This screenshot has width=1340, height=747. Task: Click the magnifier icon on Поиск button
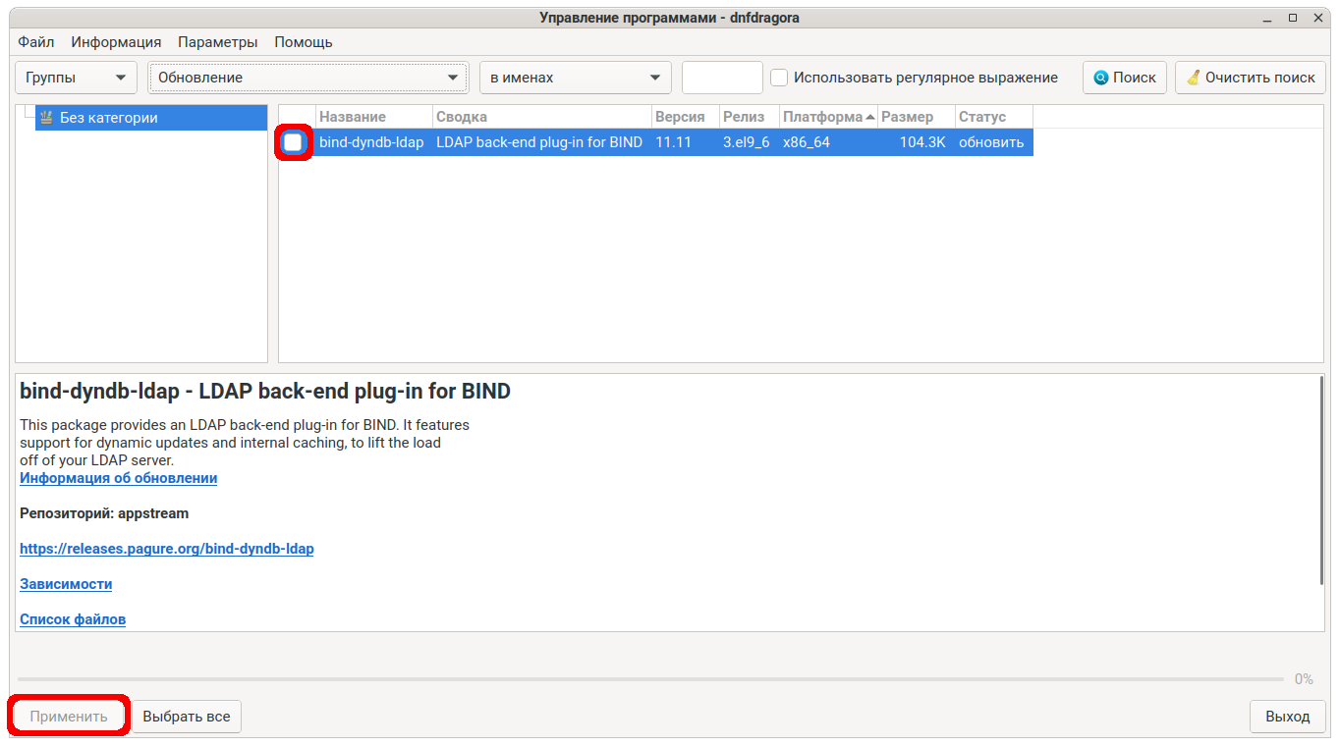point(1100,78)
